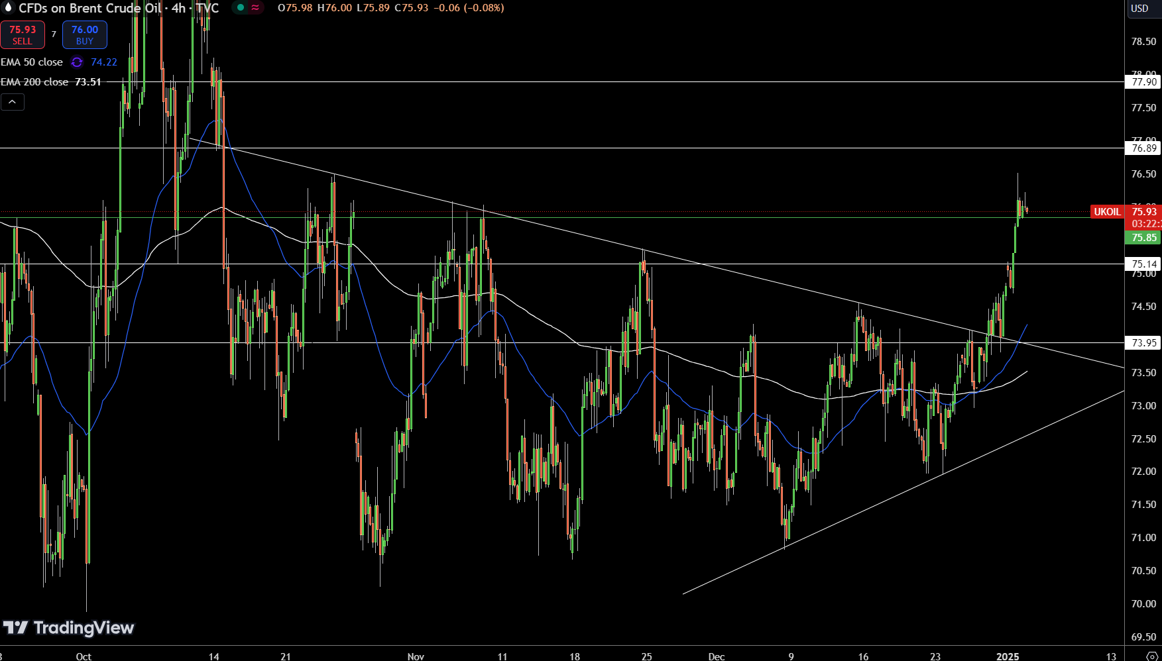Click the 75.14 horizontal line price label
1162x661 pixels.
(1143, 264)
